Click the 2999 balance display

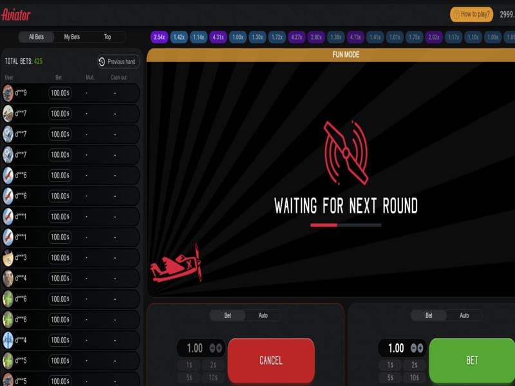(x=507, y=14)
